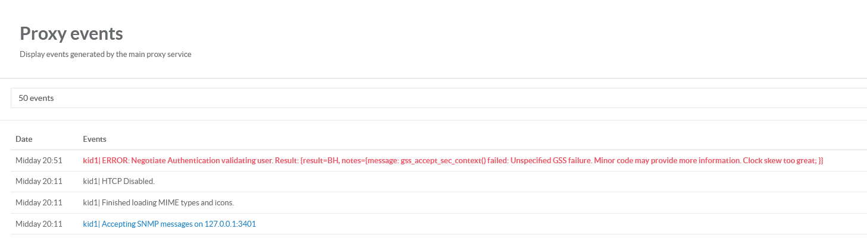Sort by the Date column header
The image size is (867, 238).
[x=24, y=139]
